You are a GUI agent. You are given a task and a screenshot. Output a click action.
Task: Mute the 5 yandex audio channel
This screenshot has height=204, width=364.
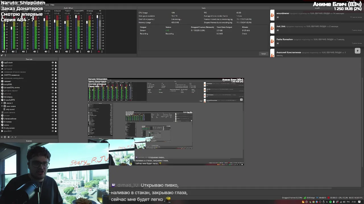point(46,52)
